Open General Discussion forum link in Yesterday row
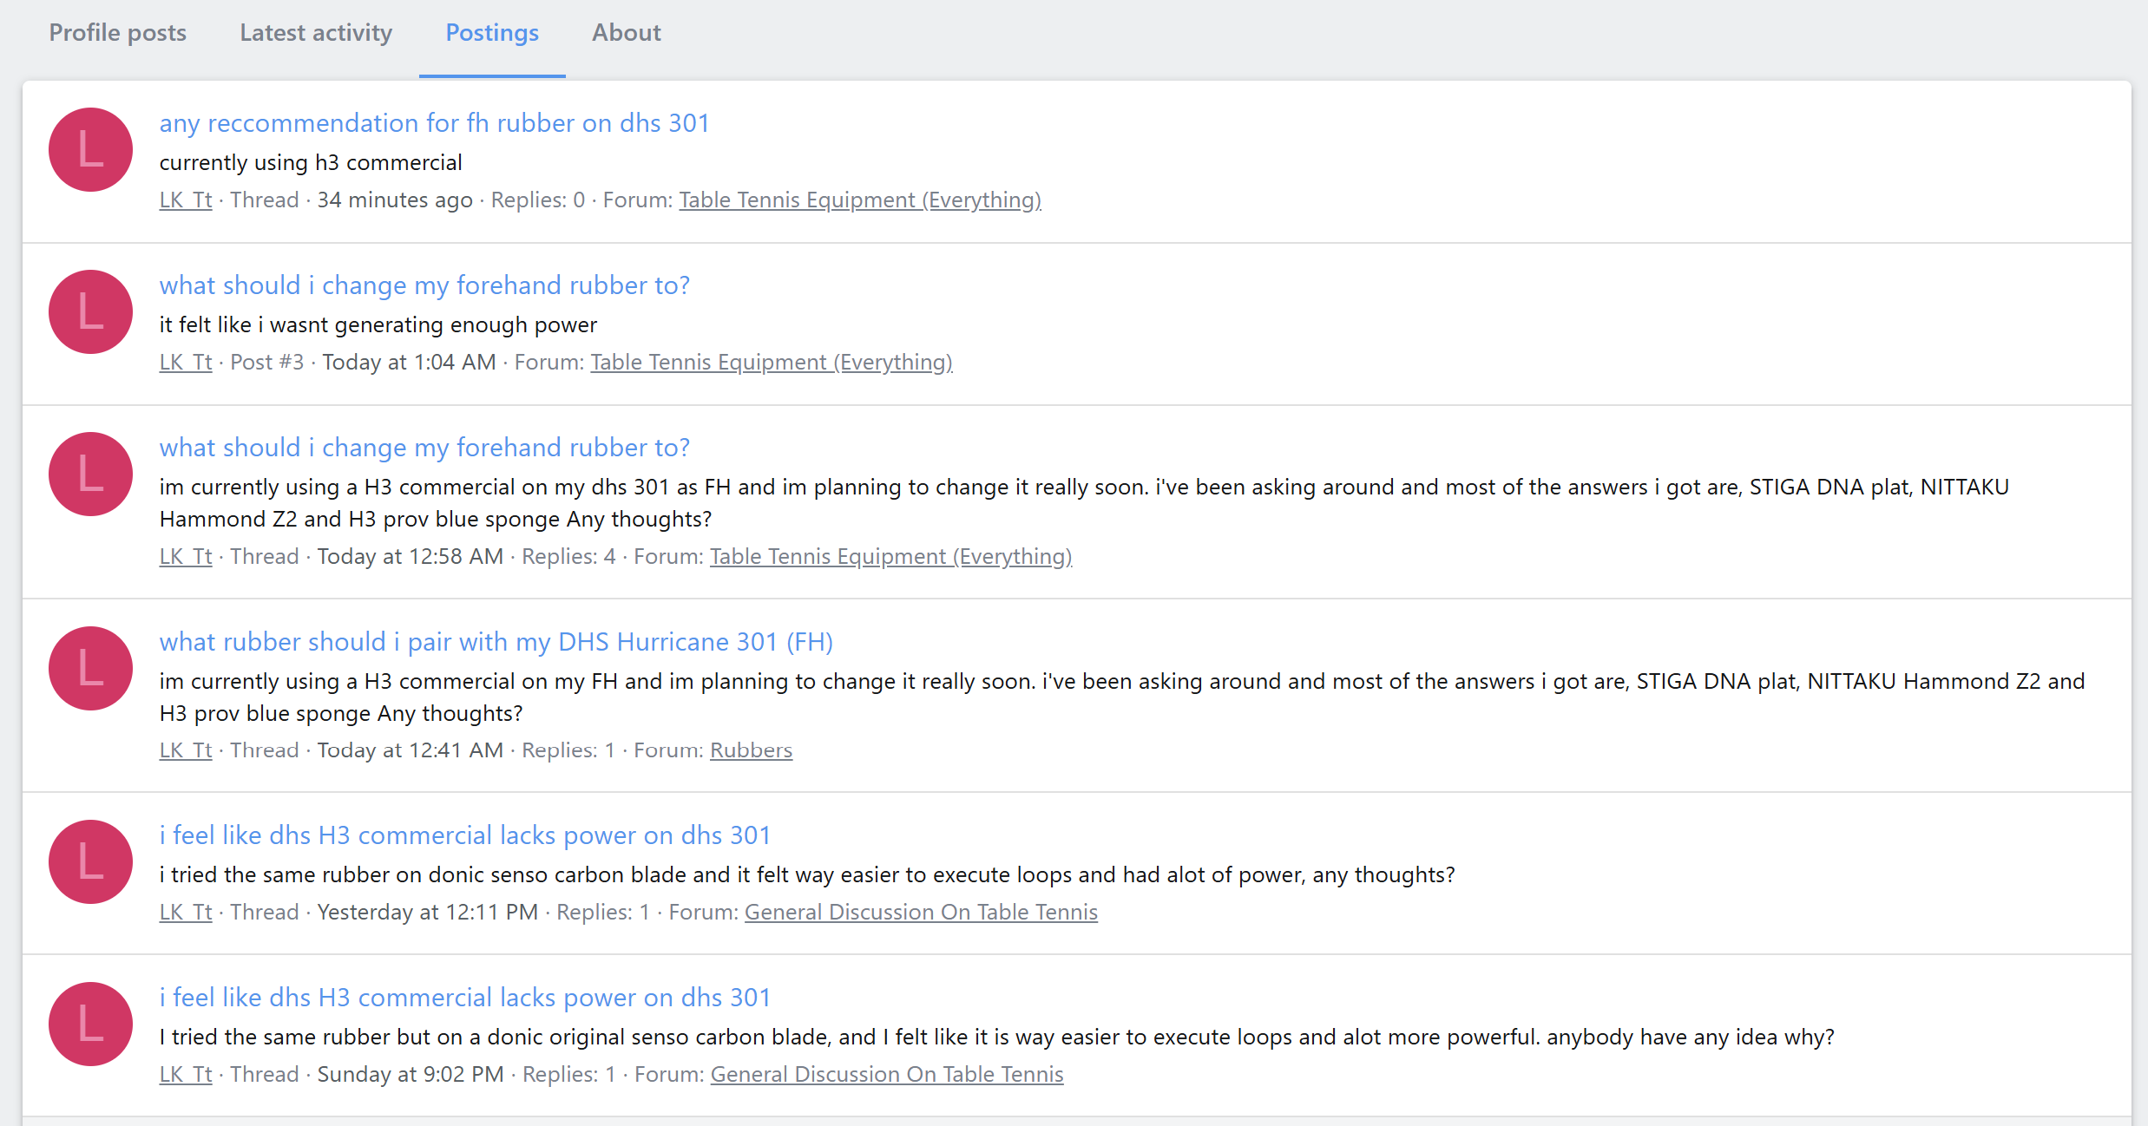2148x1126 pixels. [921, 913]
